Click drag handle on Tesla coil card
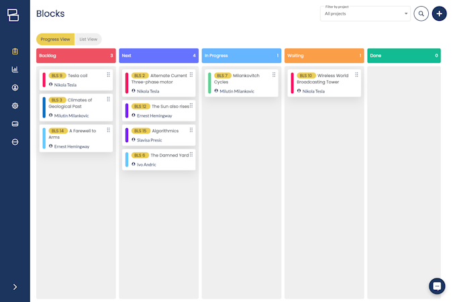 [108, 74]
